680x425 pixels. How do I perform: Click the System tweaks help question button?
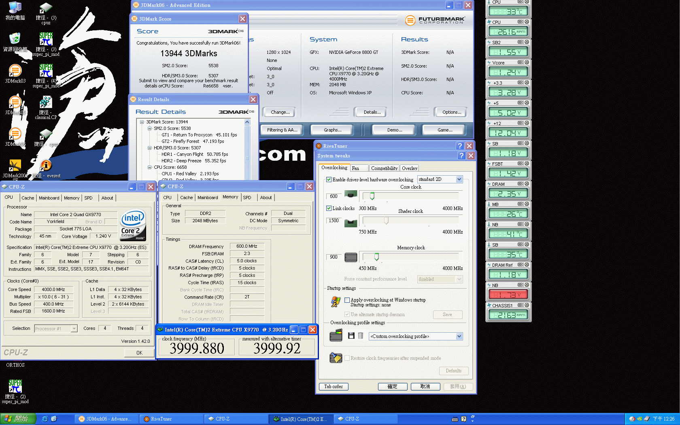point(461,155)
